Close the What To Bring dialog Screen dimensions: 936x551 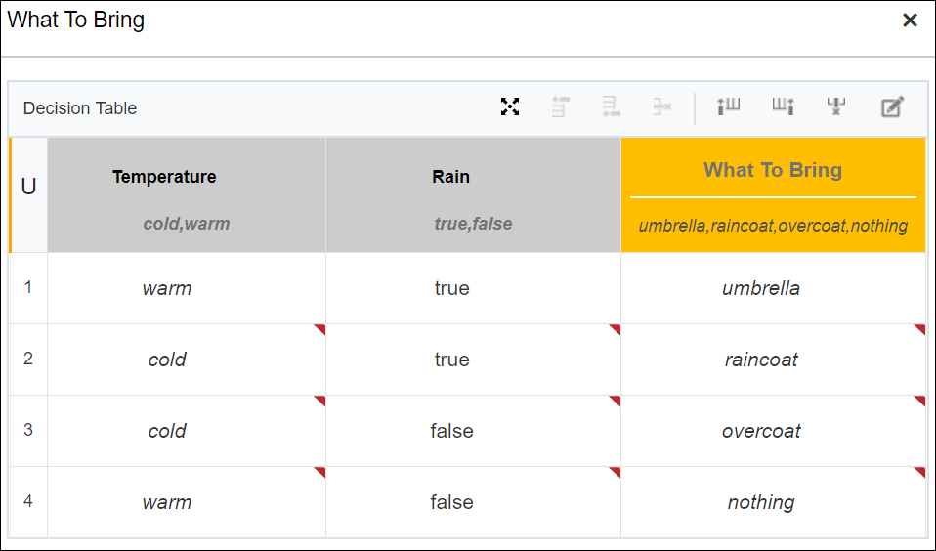click(910, 21)
